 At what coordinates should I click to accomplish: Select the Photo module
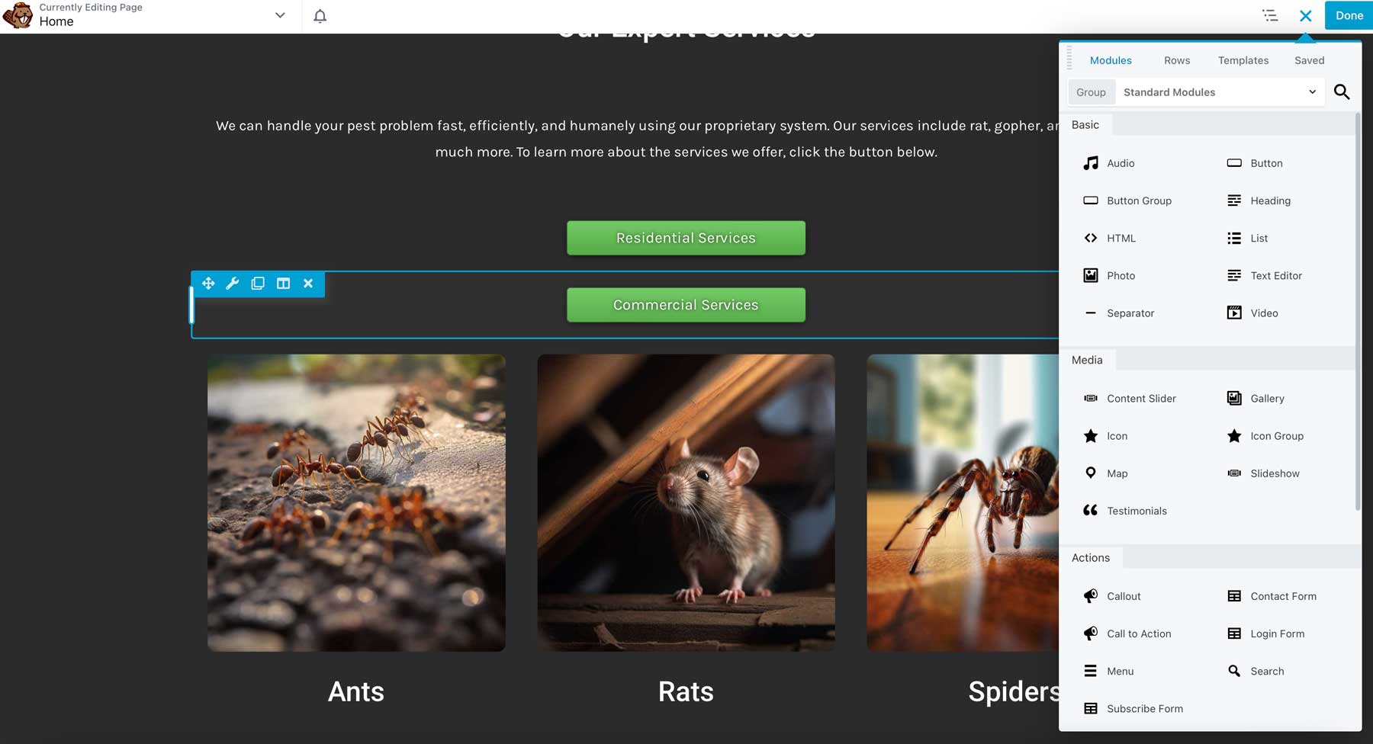click(1121, 275)
